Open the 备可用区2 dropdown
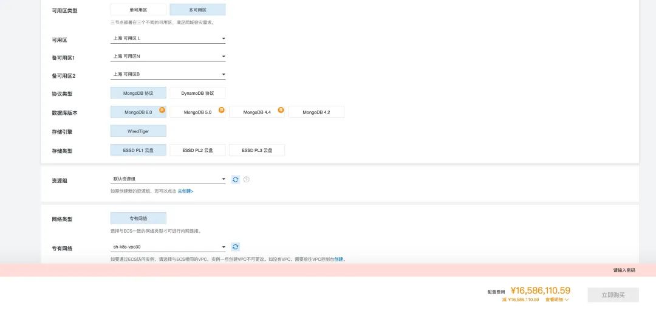 (x=168, y=75)
